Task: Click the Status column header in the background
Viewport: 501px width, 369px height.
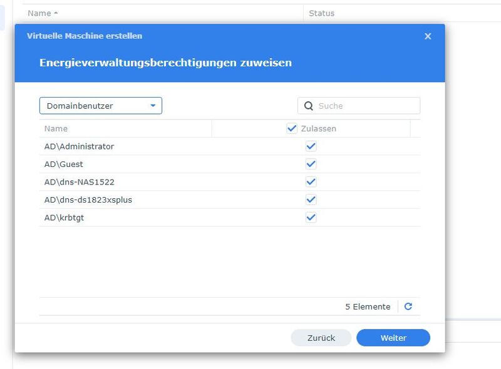Action: 321,13
